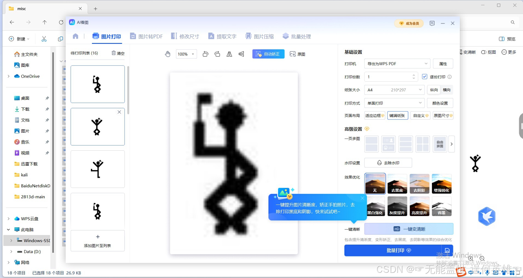Expand WPS云盘 tree node
523x278 pixels.
pos(8,219)
